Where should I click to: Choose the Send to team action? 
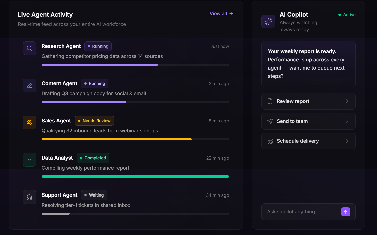click(x=309, y=121)
